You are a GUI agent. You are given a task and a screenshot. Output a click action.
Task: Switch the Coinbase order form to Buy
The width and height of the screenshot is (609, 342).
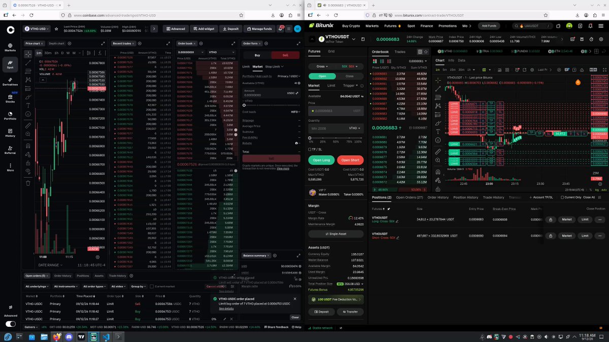(x=257, y=55)
